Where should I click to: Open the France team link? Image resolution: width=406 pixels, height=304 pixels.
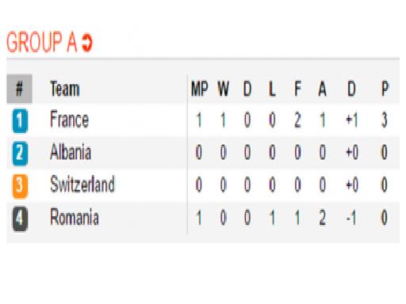69,120
